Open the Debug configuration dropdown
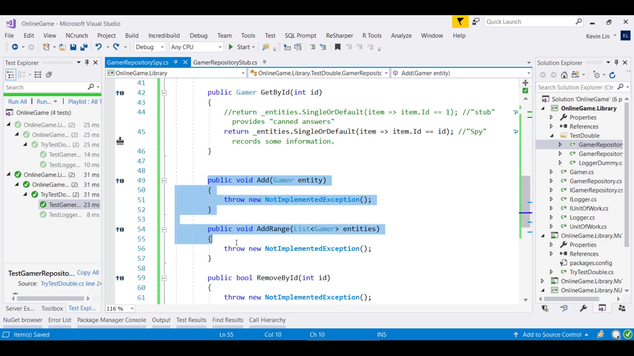Viewport: 634px width, 356px height. coord(162,47)
